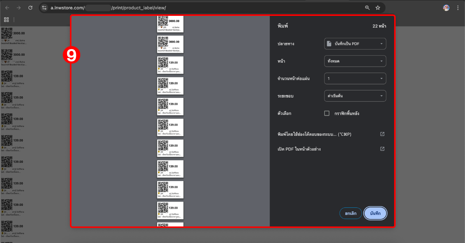Click เปิด PDF ในหน้าตัวอย่าง link
The image size is (465, 243).
299,149
